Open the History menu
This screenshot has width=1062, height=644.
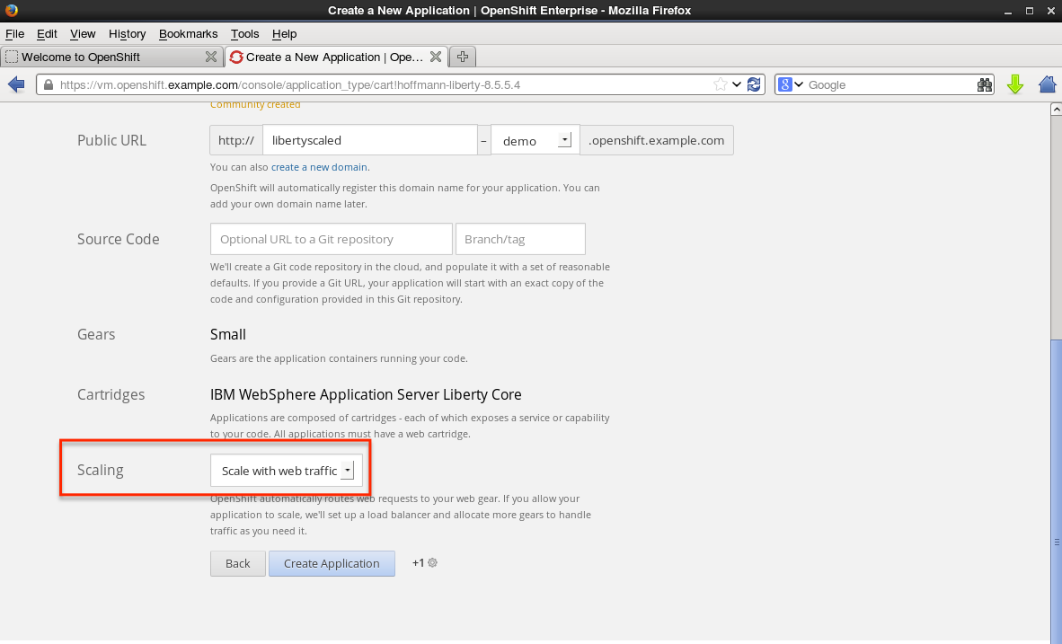point(128,34)
